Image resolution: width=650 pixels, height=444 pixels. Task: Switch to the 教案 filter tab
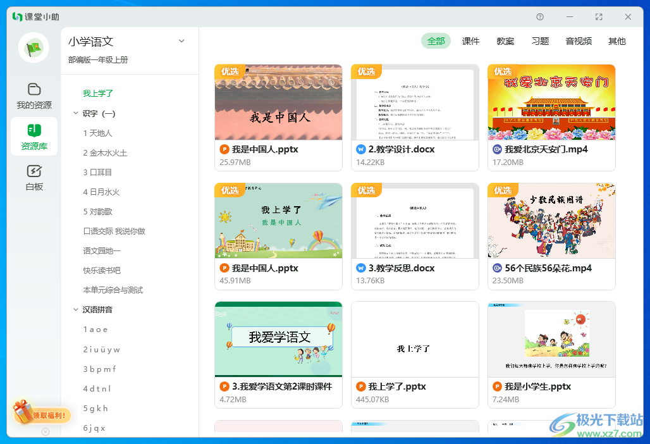tap(505, 41)
